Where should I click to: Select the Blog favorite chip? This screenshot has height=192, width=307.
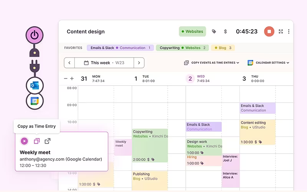223,48
